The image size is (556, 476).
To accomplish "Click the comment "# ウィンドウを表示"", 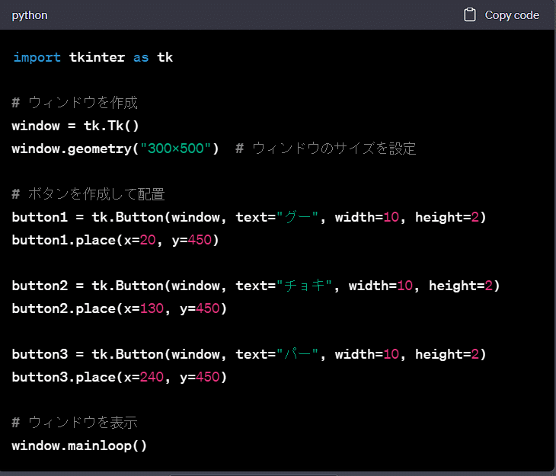I will [x=75, y=423].
